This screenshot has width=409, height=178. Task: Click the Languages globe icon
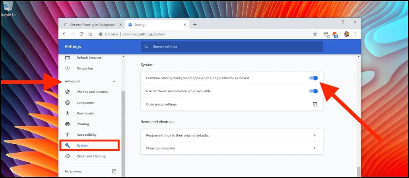pyautogui.click(x=68, y=103)
